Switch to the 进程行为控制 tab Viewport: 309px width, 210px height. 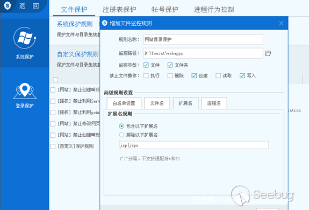(214, 10)
